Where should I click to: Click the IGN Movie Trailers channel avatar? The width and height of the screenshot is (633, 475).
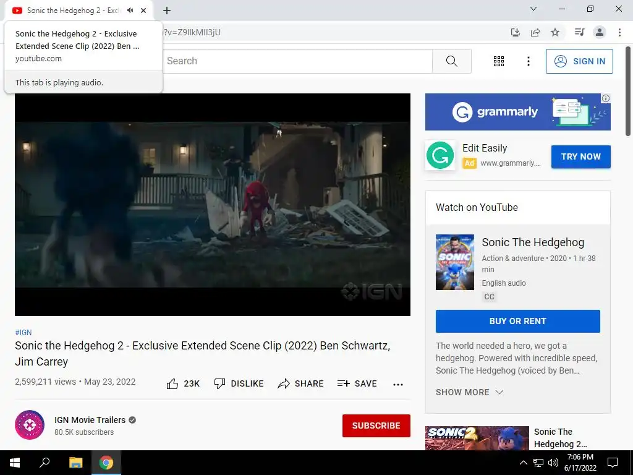[x=30, y=425]
